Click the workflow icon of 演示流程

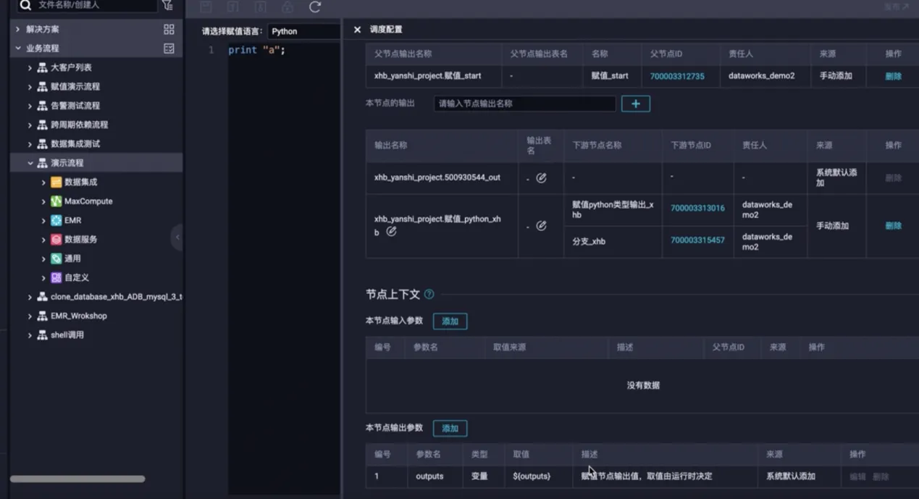43,163
